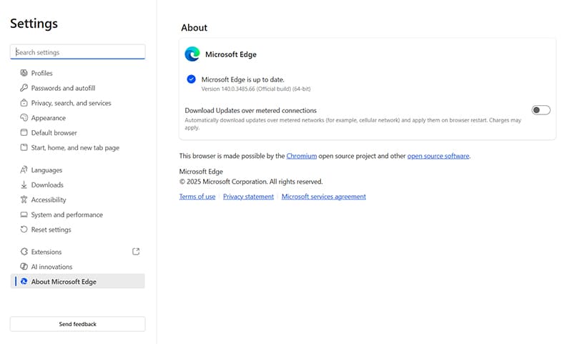
Task: Click the System and performance laptop icon
Action: coord(24,215)
